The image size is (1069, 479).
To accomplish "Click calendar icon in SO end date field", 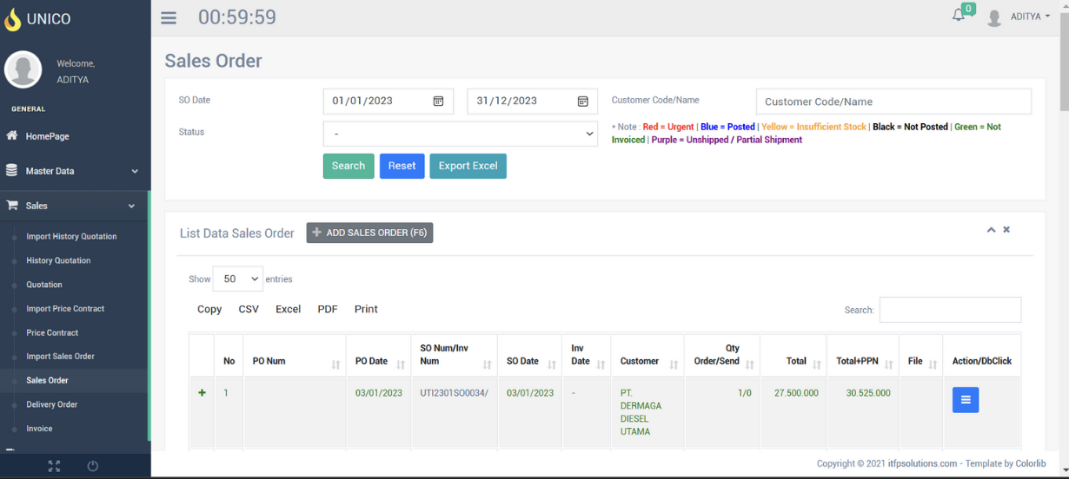I will pyautogui.click(x=582, y=102).
